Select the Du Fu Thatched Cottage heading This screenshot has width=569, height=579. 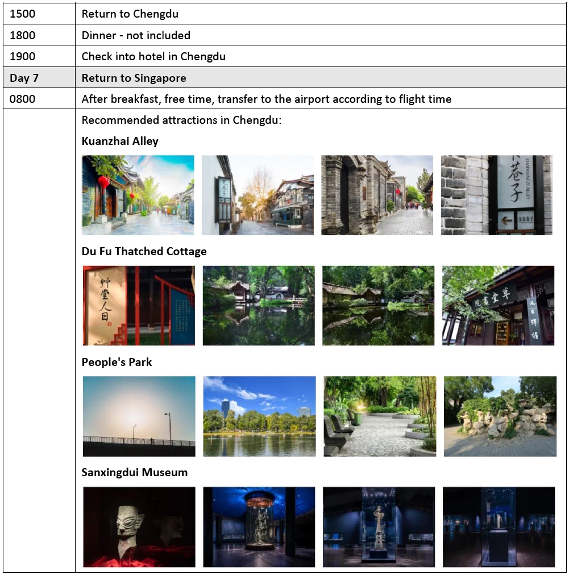[144, 251]
